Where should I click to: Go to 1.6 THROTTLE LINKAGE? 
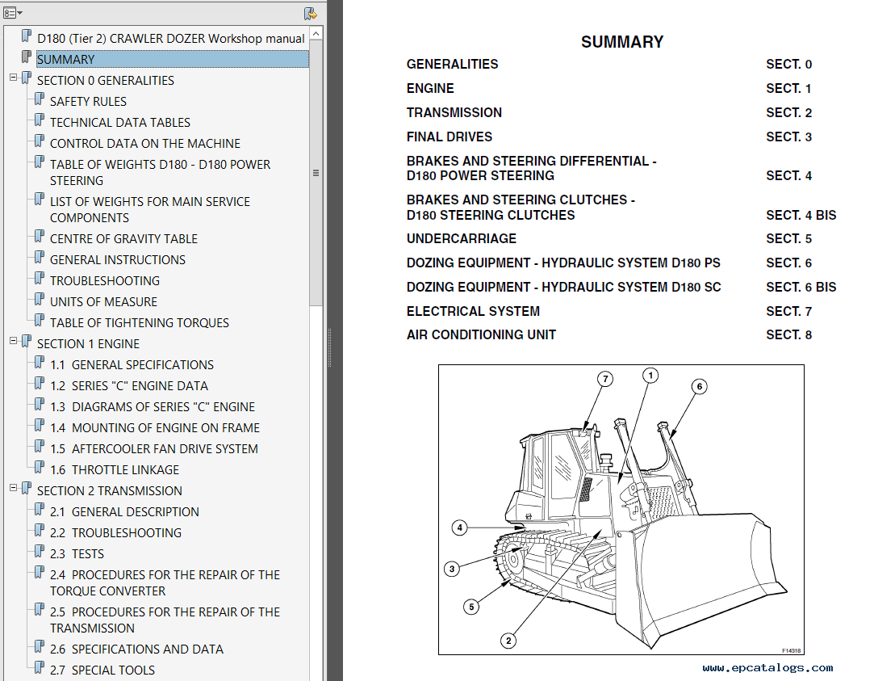point(115,469)
